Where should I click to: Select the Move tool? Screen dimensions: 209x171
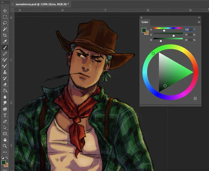5,11
